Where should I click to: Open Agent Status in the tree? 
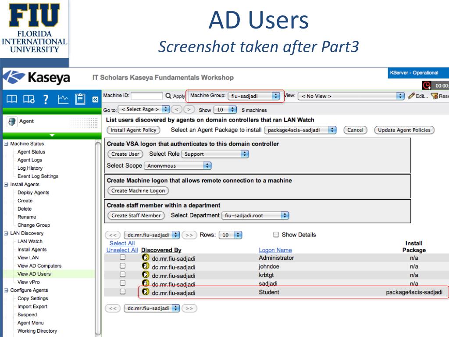pyautogui.click(x=31, y=152)
